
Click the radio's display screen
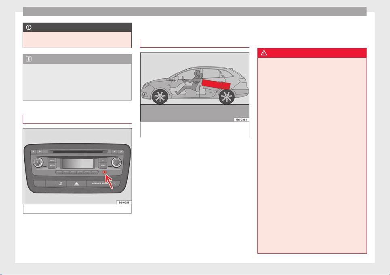[78, 164]
